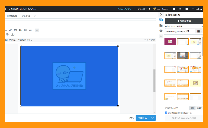Click editor scrollbar down arrow
The height and width of the screenshot is (128, 208).
click(154, 112)
